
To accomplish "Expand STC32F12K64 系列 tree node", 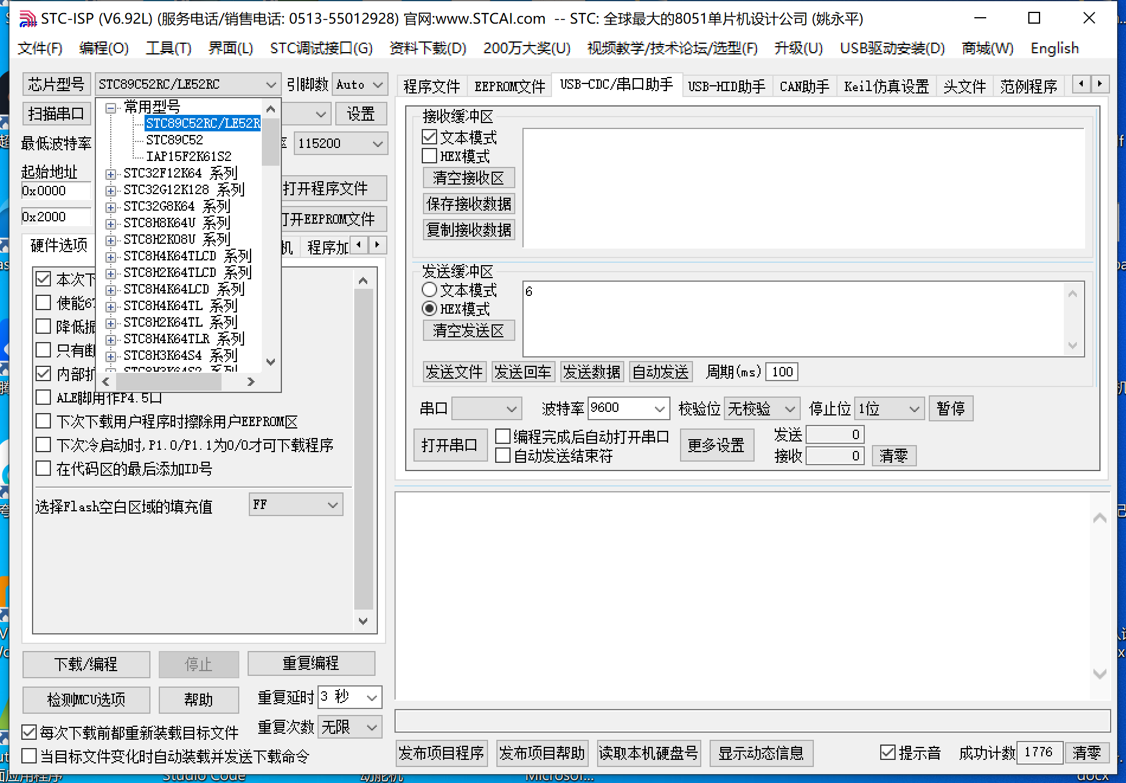I will (111, 174).
